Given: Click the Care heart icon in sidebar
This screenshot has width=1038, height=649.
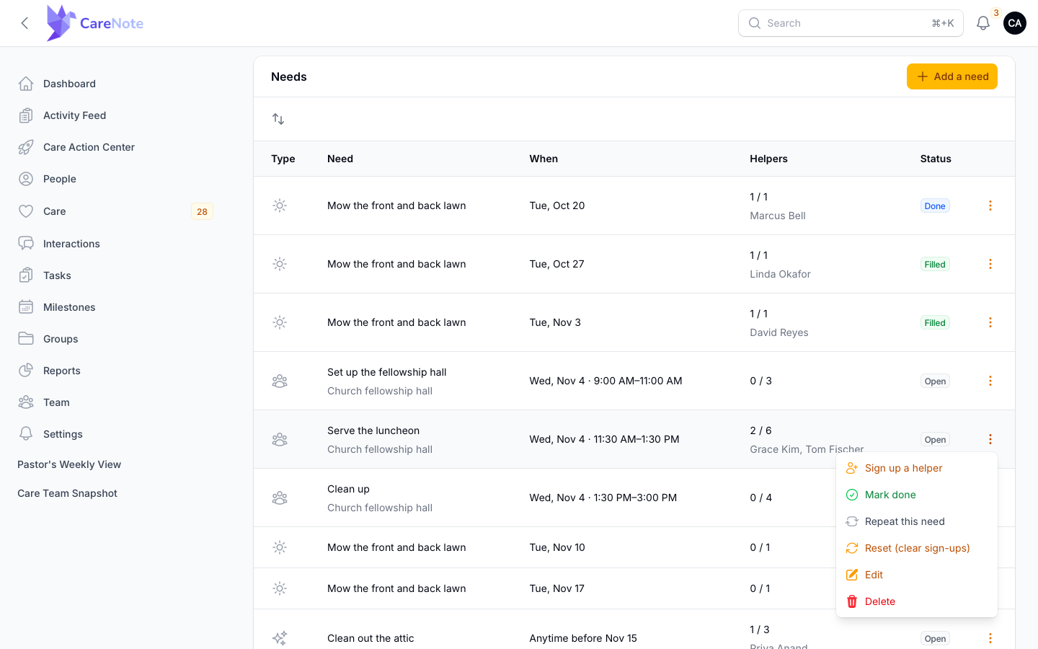Looking at the screenshot, I should 26,211.
